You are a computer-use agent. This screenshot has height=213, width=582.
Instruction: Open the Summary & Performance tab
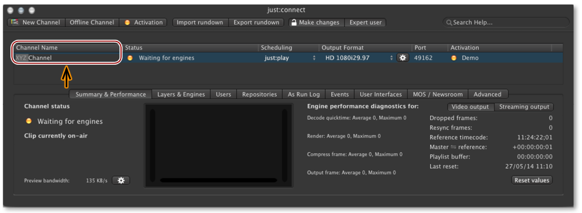111,94
